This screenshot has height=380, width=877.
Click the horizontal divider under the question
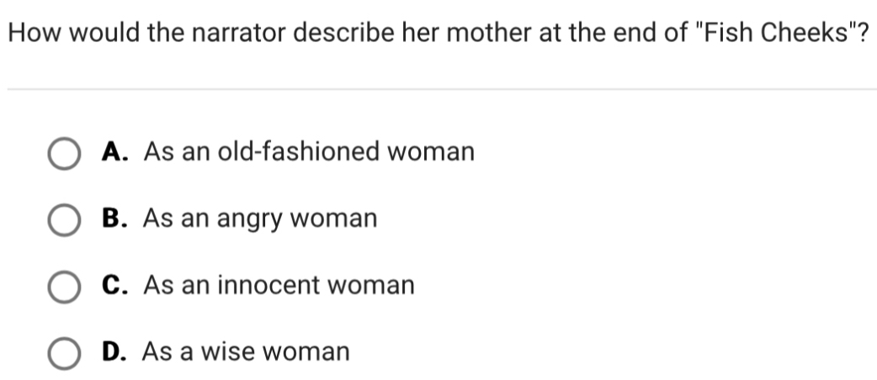442,89
